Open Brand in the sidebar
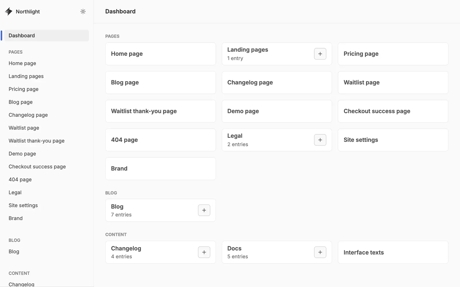Image resolution: width=460 pixels, height=287 pixels. click(16, 218)
